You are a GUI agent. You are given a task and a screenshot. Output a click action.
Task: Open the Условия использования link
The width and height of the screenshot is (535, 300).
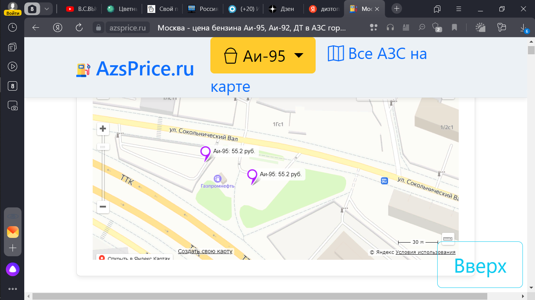point(425,252)
